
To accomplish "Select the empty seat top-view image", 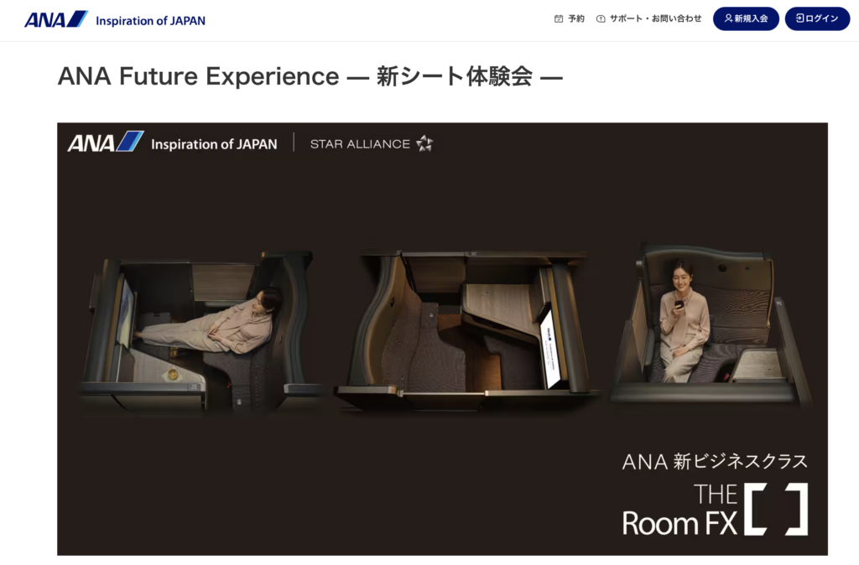I will (x=466, y=330).
